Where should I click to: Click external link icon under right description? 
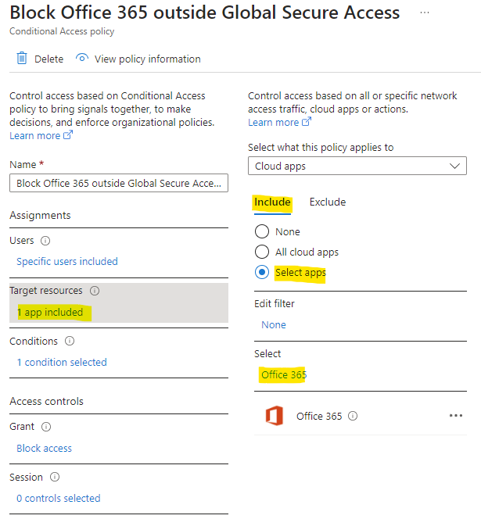click(x=307, y=122)
